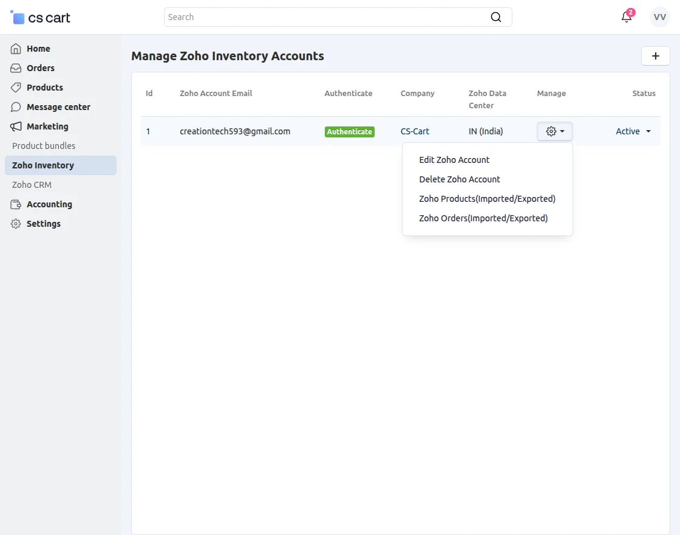Image resolution: width=680 pixels, height=535 pixels.
Task: Open the VV user profile menu
Action: coord(659,16)
